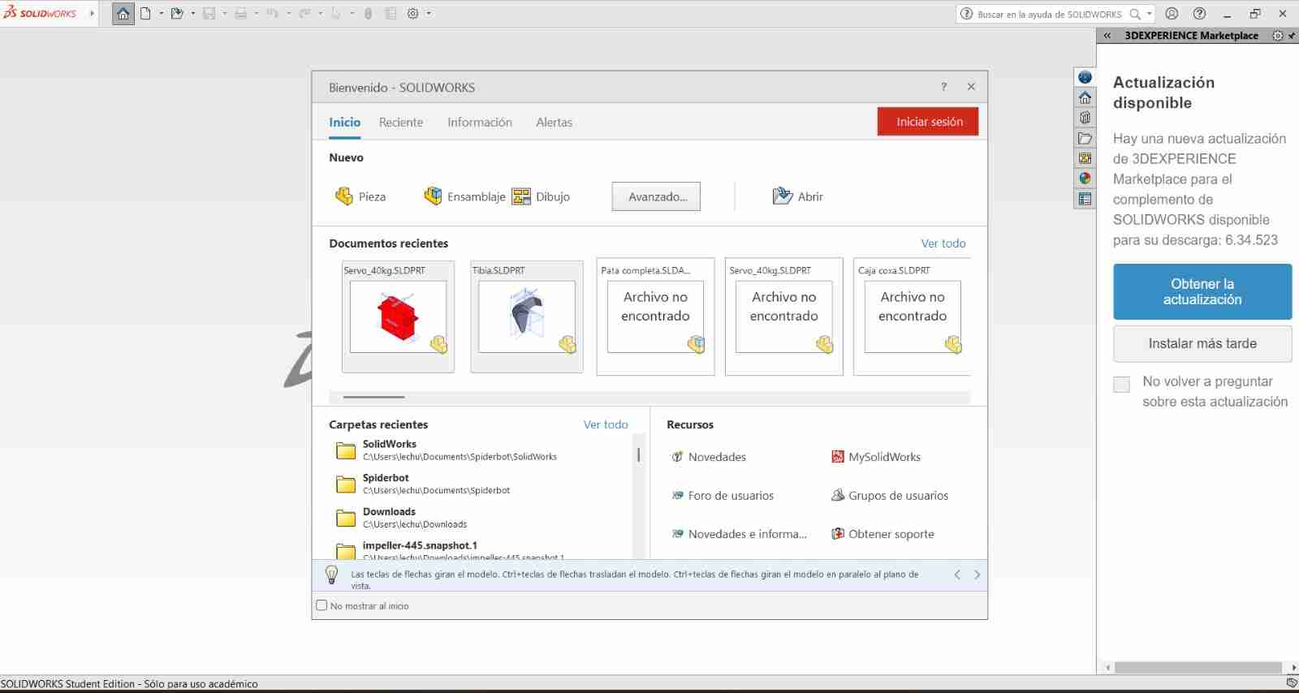The image size is (1299, 693).
Task: Open the Options gear in top toolbar
Action: [412, 14]
